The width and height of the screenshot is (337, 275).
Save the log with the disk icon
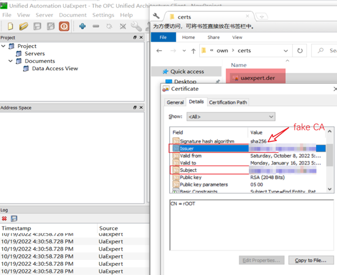pyautogui.click(x=14, y=219)
